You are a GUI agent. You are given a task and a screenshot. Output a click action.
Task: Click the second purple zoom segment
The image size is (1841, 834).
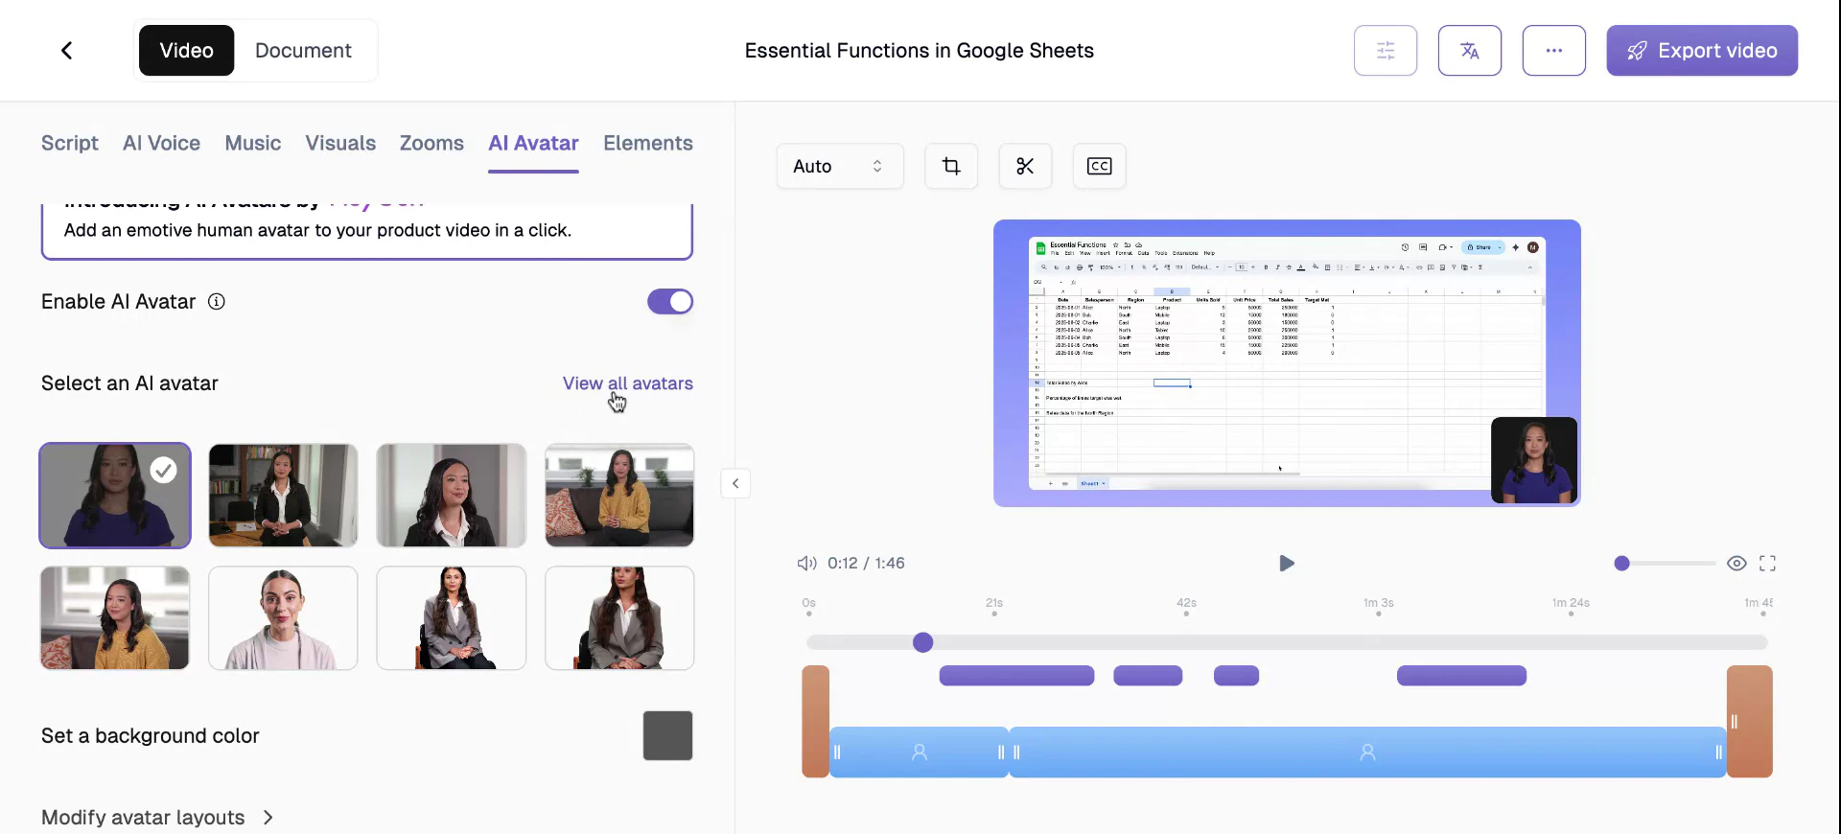(1148, 676)
